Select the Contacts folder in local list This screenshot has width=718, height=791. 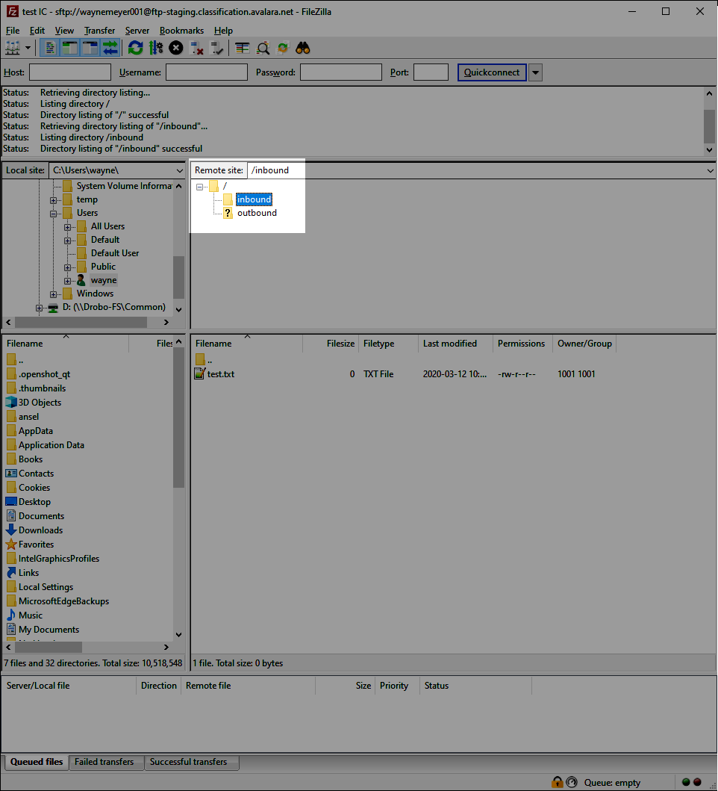tap(37, 474)
